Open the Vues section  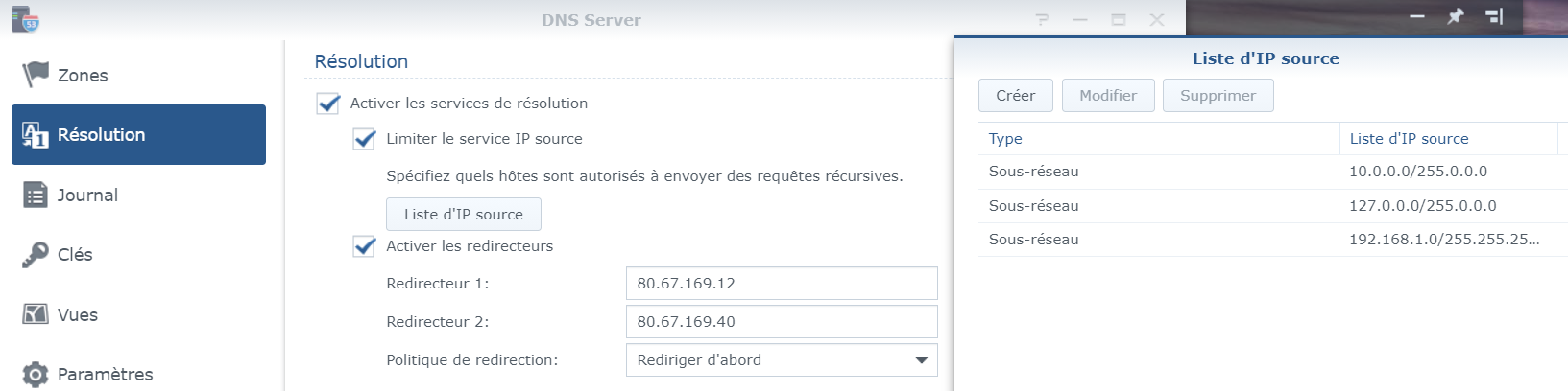click(x=138, y=314)
